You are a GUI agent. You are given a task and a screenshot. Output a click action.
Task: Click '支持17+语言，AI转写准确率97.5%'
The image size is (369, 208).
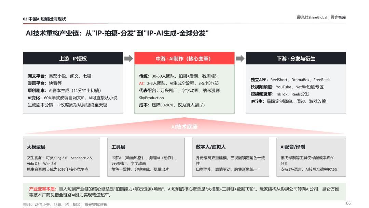tap(309, 169)
